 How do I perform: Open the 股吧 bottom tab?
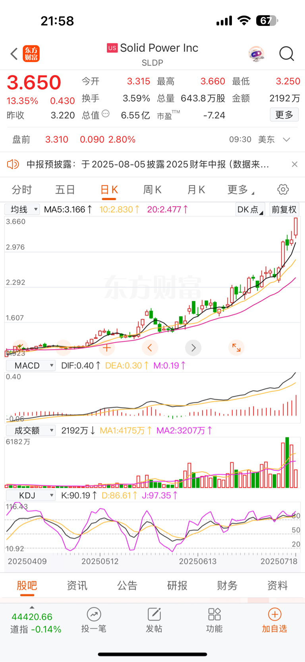coord(27,585)
